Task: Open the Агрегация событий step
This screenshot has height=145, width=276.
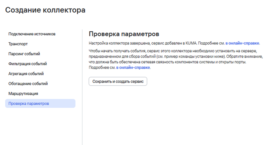Action: (26, 74)
